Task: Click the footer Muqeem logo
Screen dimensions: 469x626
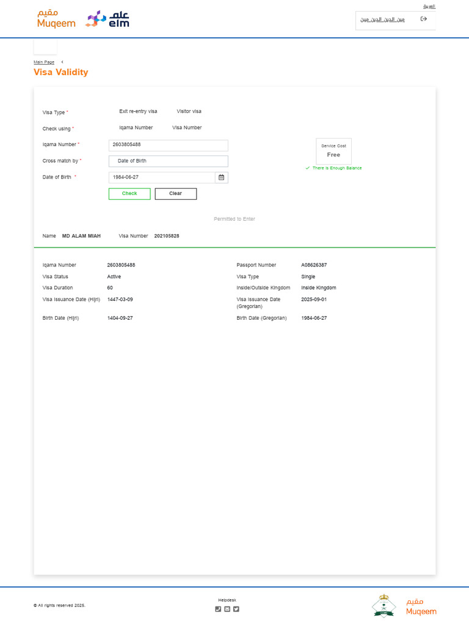Action: click(x=421, y=607)
